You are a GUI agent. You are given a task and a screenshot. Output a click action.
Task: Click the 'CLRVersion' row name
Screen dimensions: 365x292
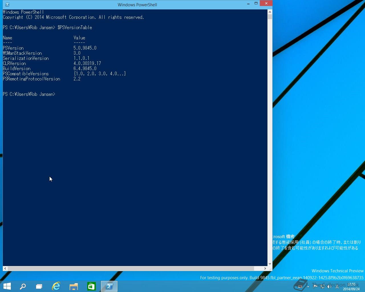(14, 63)
